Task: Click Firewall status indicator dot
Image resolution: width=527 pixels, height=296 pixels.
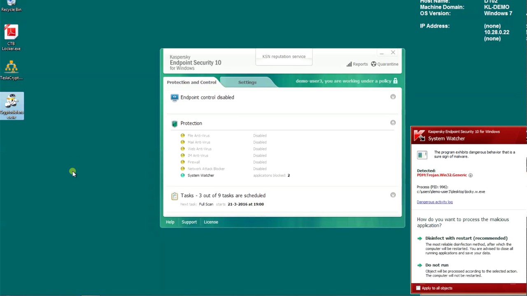Action: [182, 162]
